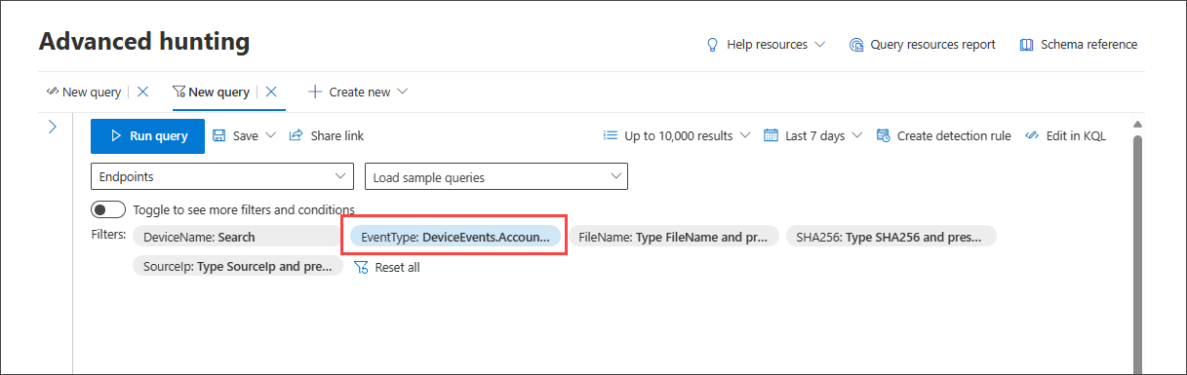Click the play icon in Run query
This screenshot has height=375, width=1187.
click(x=116, y=136)
